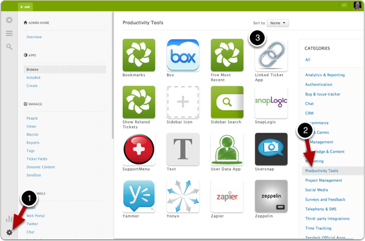Open the SupportMenu app icon
The width and height of the screenshot is (365, 241).
[x=139, y=149]
